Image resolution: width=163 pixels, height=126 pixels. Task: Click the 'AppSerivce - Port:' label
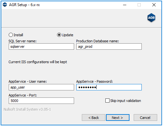23,95
